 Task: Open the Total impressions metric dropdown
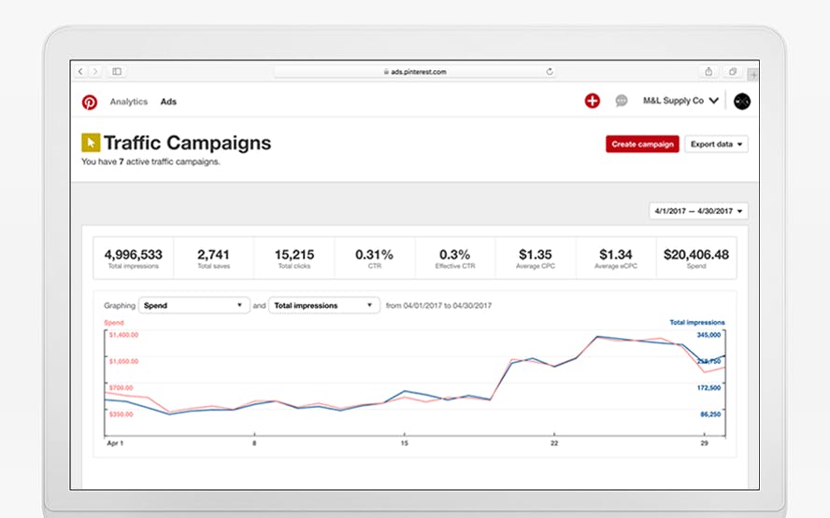[324, 305]
